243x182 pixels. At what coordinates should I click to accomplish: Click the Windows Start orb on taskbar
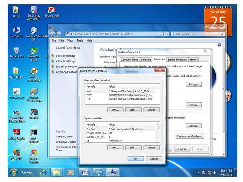point(14,172)
